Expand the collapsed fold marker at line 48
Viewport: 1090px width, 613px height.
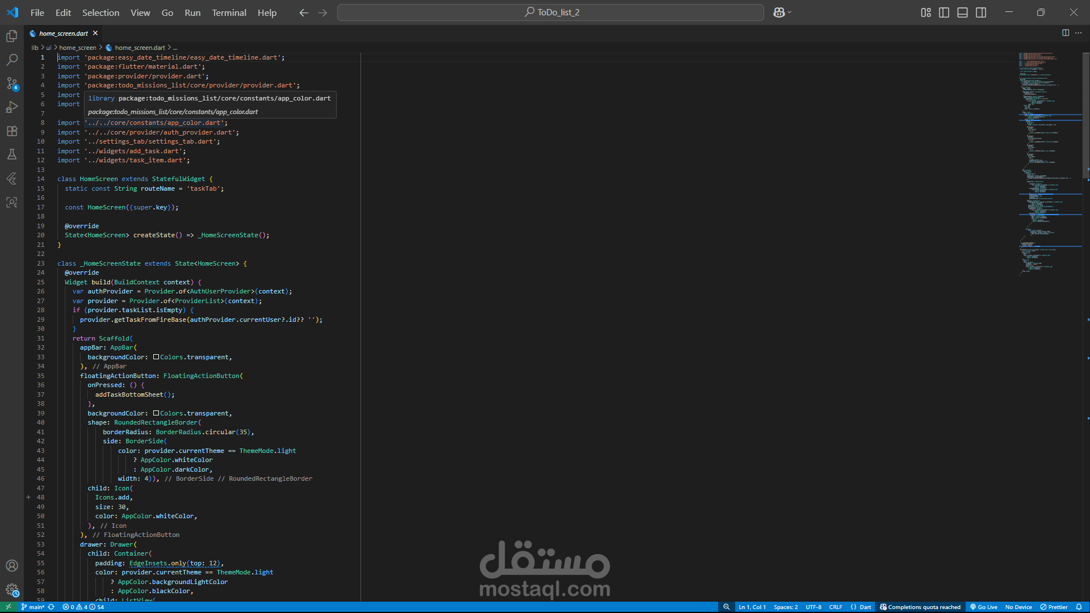coord(28,497)
